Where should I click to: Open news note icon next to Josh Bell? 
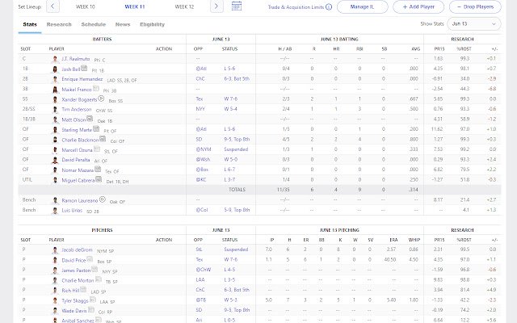coord(84,68)
